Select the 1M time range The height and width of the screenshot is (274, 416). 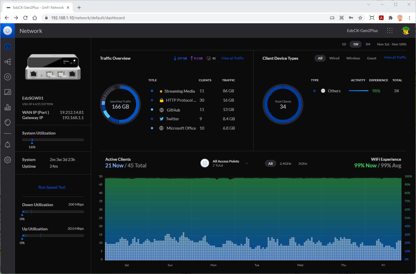(368, 44)
